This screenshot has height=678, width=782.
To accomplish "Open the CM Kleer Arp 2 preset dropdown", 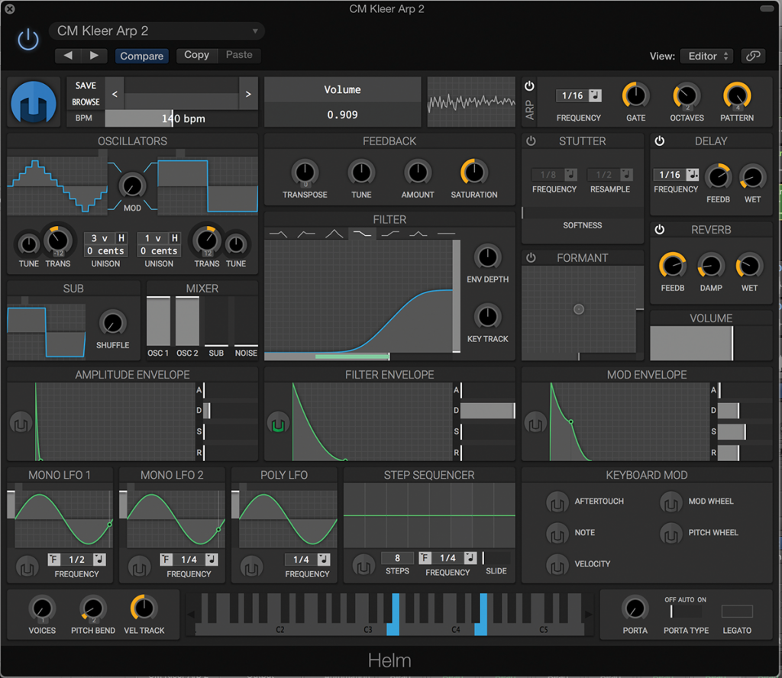I will [157, 31].
